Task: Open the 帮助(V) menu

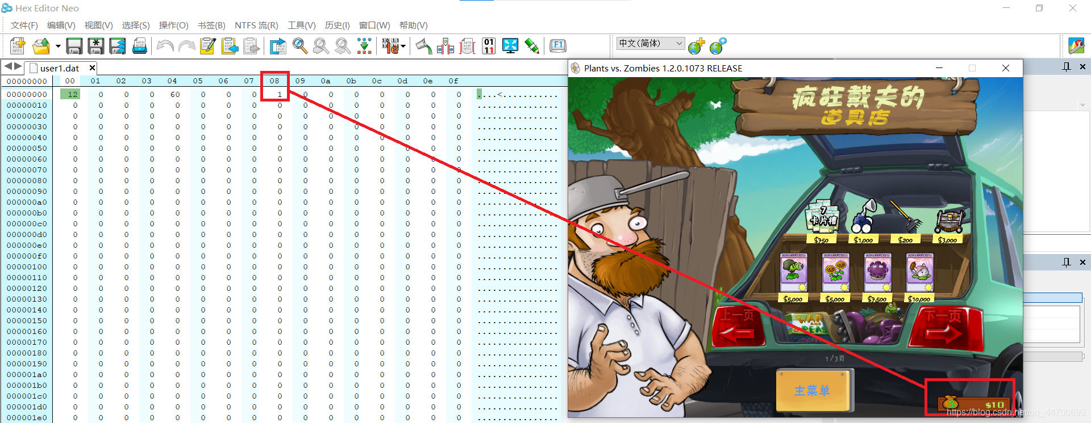Action: point(413,26)
